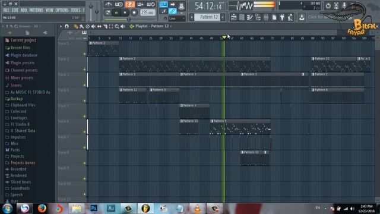Image resolution: width=380 pixels, height=214 pixels.
Task: Click the tempo field showing 235
Action: [147, 12]
